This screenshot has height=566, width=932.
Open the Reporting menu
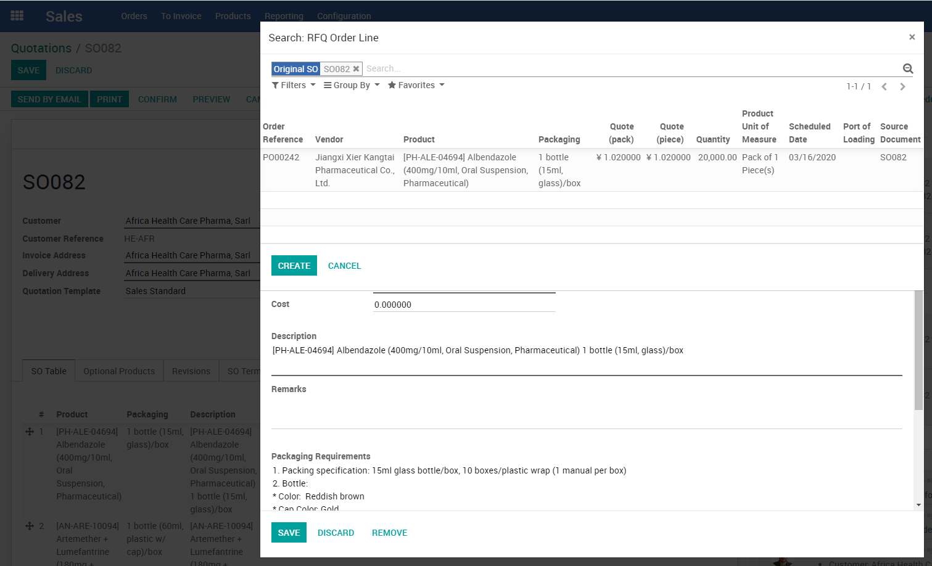(x=284, y=16)
